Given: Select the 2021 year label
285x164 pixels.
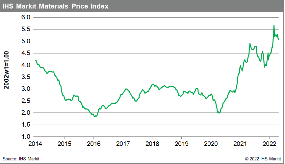Looking at the screenshot, I should [x=240, y=144].
